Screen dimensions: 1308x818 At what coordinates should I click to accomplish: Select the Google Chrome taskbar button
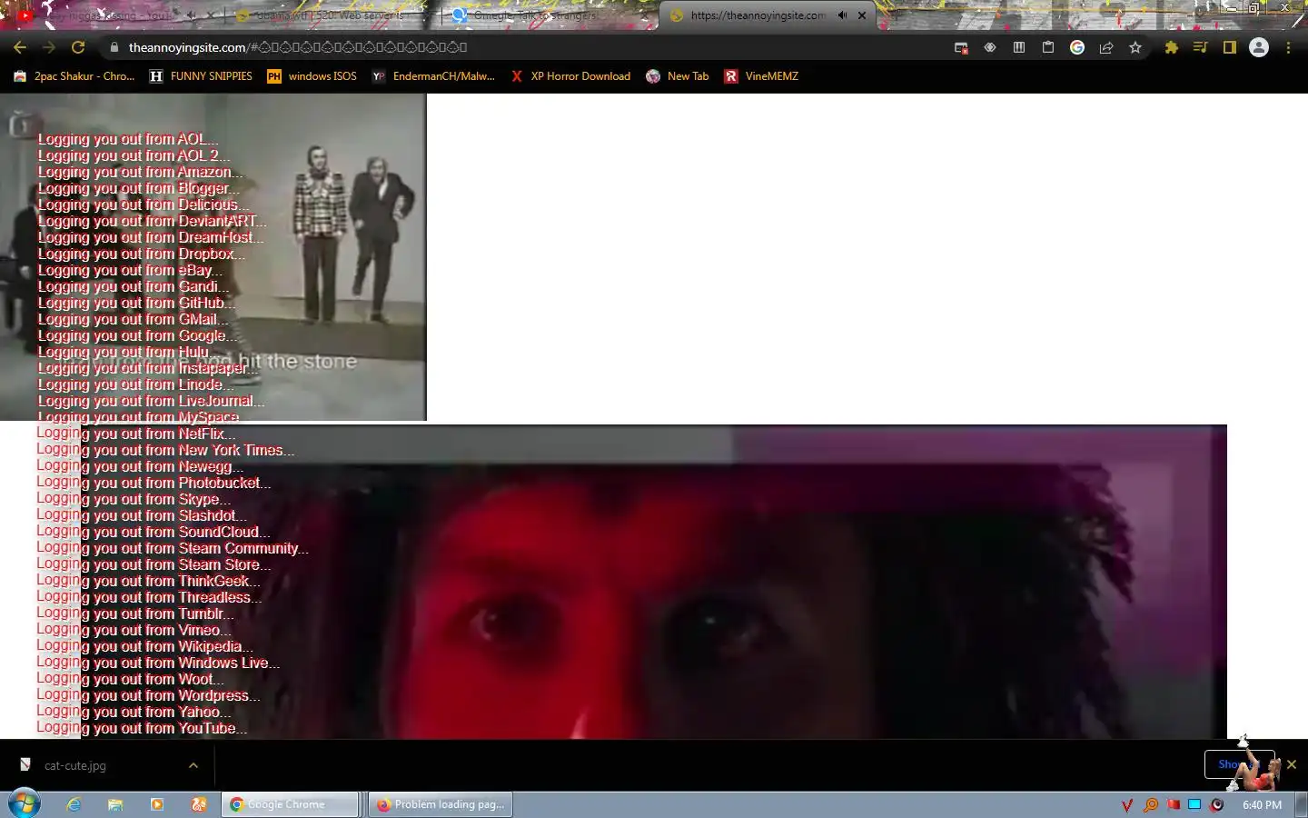(290, 804)
